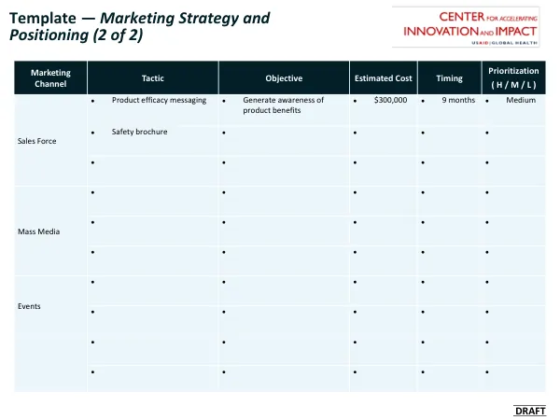Select the 'Objective' column header
This screenshot has height=420, width=560.
click(284, 77)
